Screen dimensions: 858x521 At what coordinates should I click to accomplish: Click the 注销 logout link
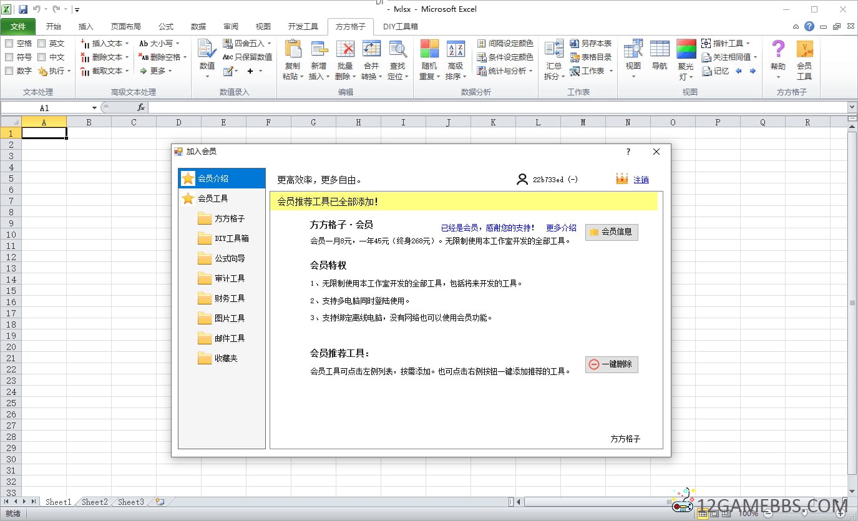(641, 180)
